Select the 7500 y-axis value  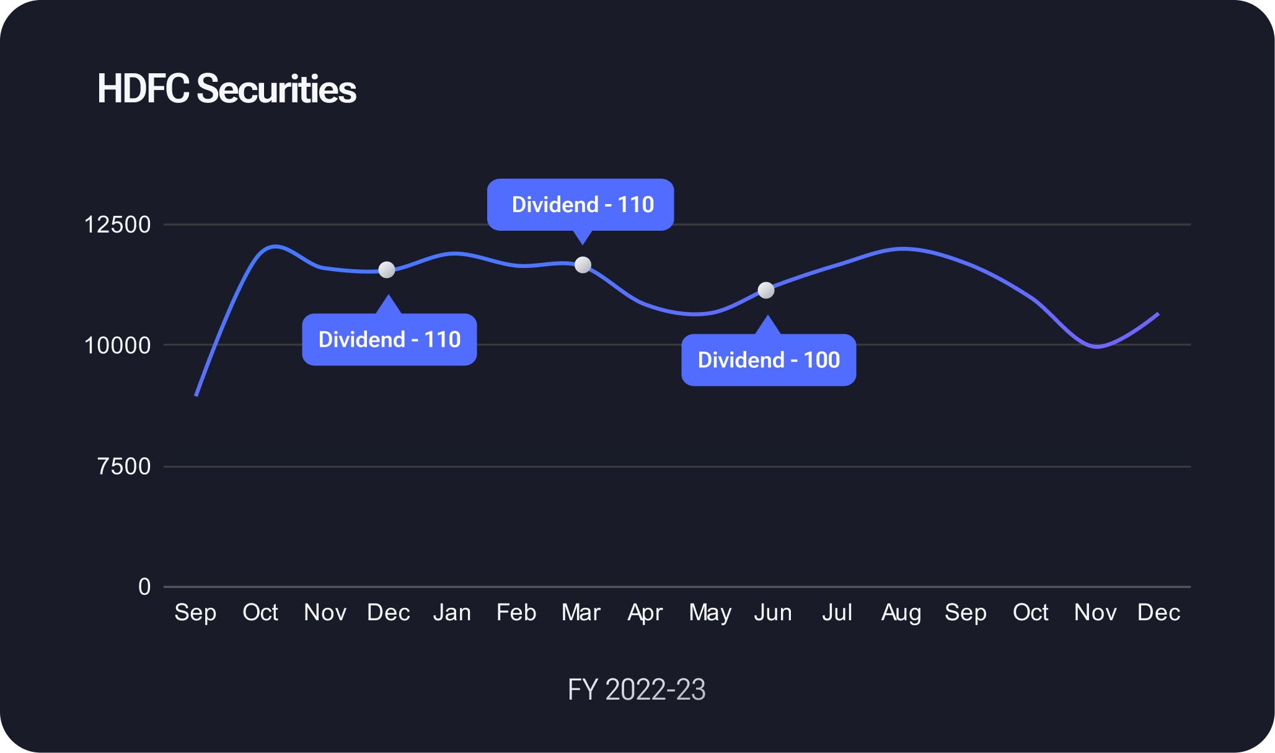124,466
